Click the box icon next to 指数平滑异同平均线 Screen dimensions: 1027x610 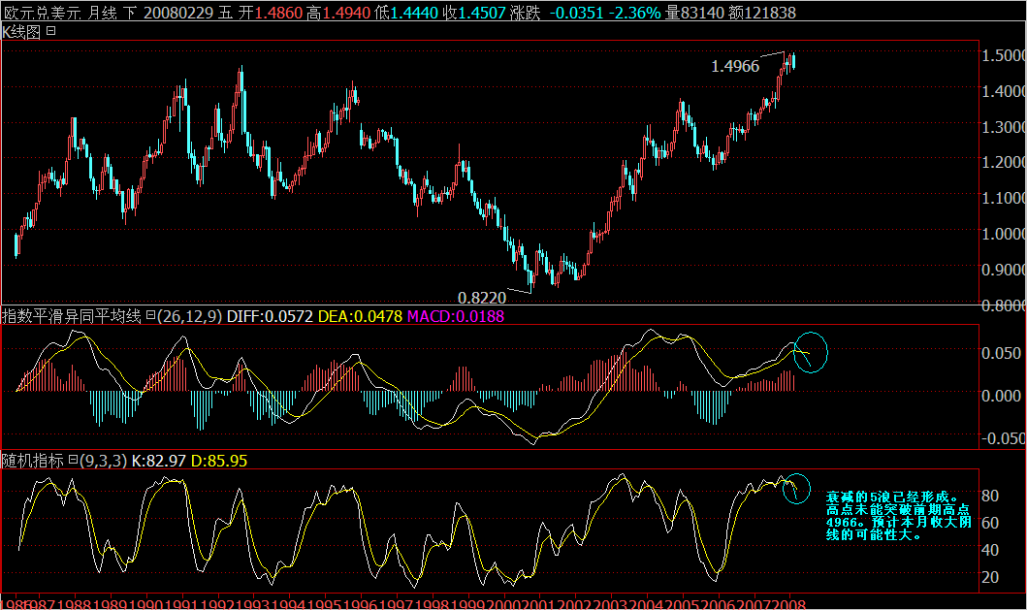pos(150,316)
